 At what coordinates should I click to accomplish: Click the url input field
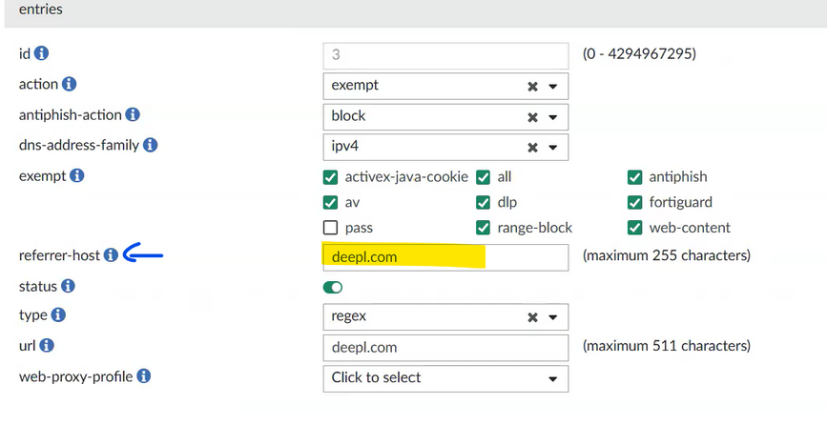coord(445,347)
